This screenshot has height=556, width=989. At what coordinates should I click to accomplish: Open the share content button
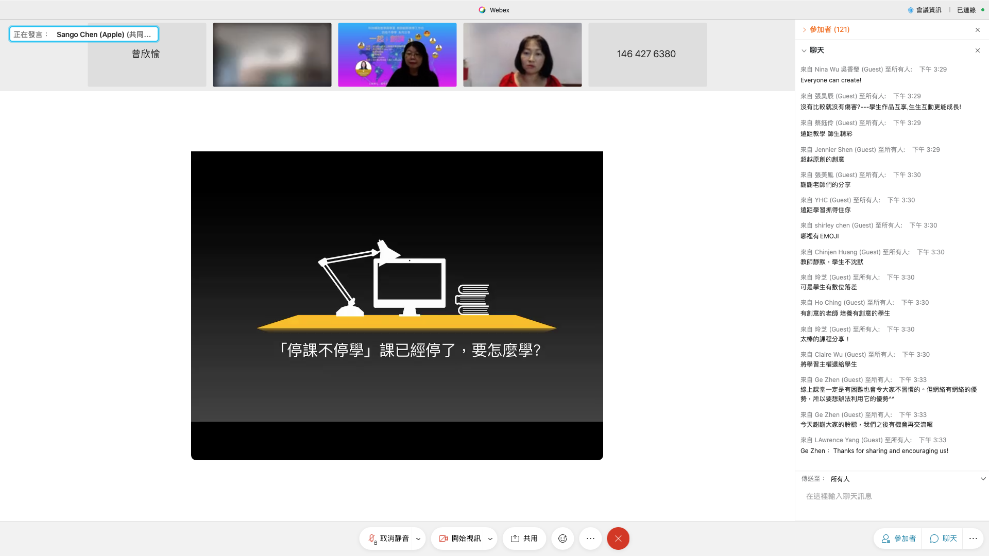[x=524, y=538]
